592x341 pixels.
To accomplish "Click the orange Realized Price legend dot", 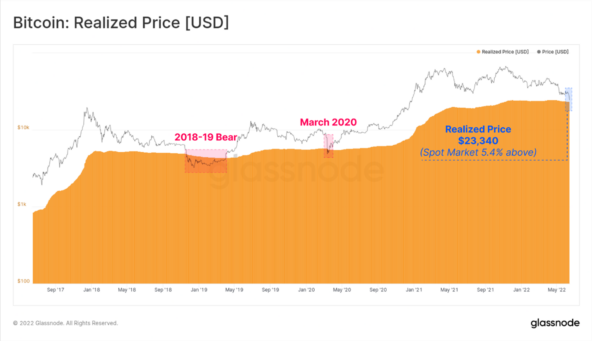I will 479,52.
